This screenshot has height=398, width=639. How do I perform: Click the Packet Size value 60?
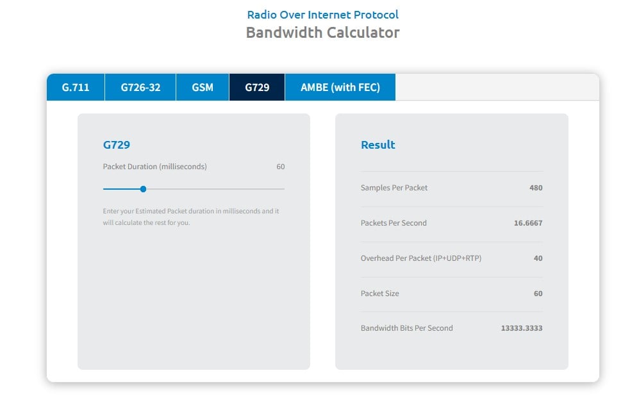pyautogui.click(x=538, y=294)
